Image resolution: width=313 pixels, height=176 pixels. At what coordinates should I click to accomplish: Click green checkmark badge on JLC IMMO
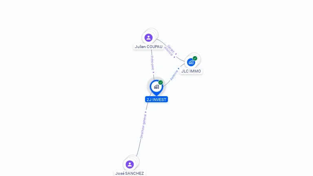pos(195,58)
